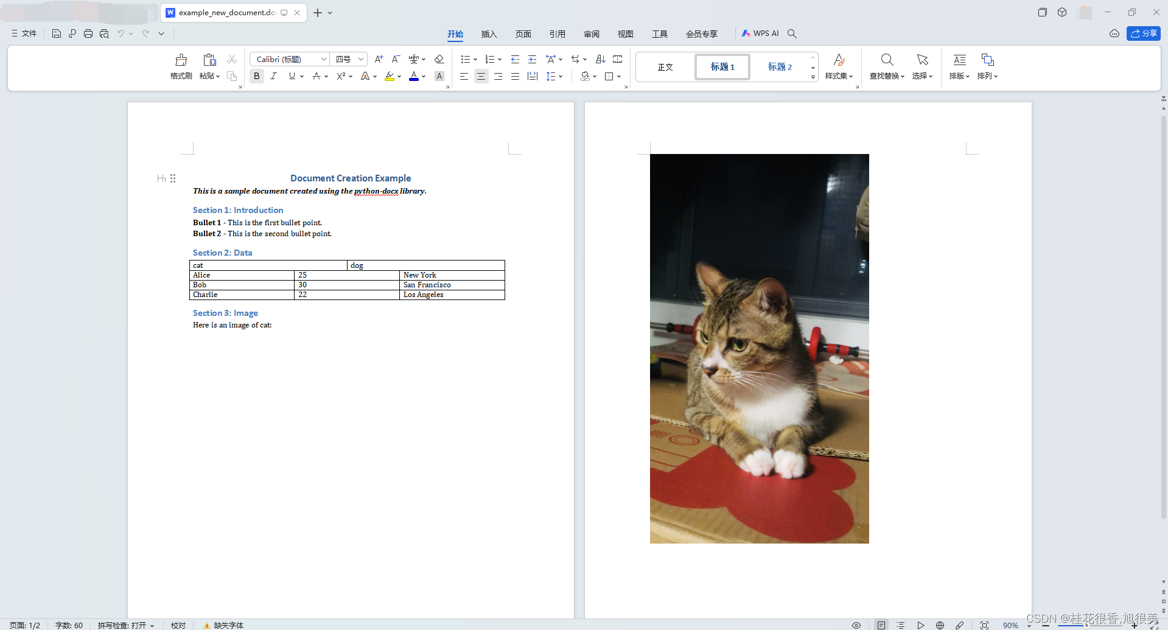Expand the Paste (粘贴) dropdown arrow
Viewport: 1168px width, 630px height.
pyautogui.click(x=218, y=76)
